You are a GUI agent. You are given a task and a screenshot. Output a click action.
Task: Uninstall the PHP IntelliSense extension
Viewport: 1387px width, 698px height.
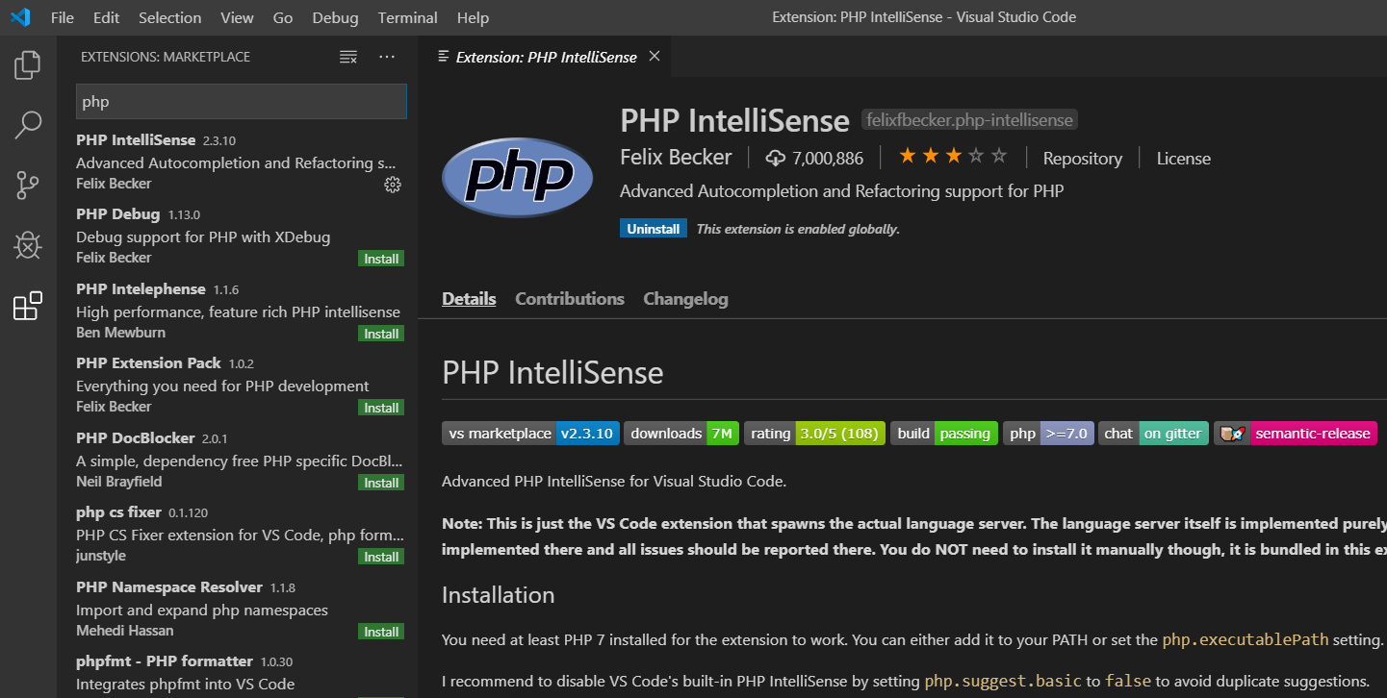(x=654, y=229)
